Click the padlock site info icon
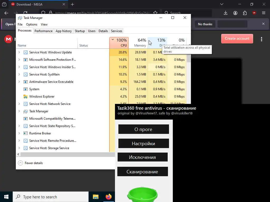The image size is (270, 202). pos(51,13)
